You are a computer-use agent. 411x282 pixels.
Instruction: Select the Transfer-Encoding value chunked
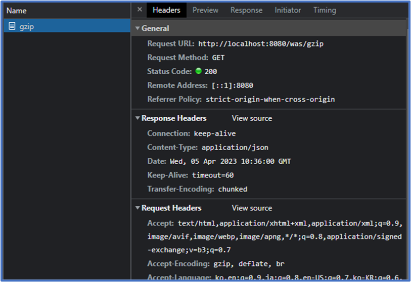pos(233,189)
